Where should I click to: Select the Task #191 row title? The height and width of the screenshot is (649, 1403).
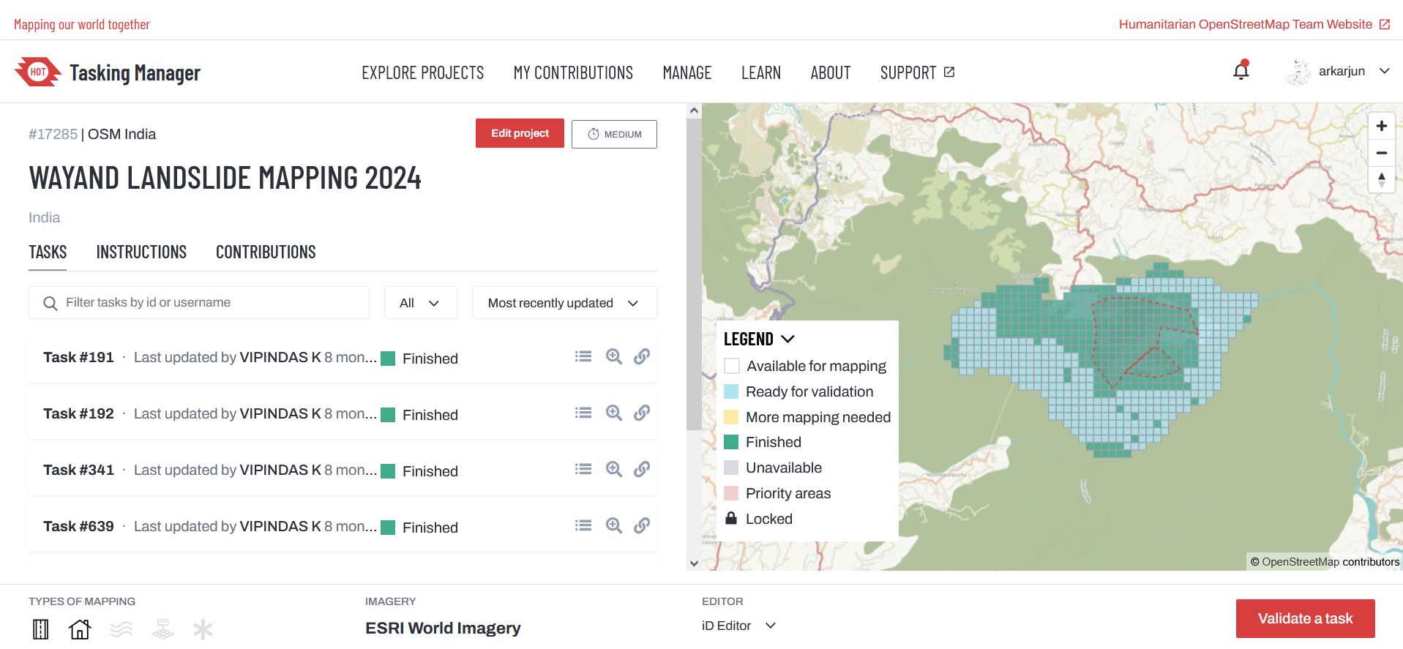point(78,357)
